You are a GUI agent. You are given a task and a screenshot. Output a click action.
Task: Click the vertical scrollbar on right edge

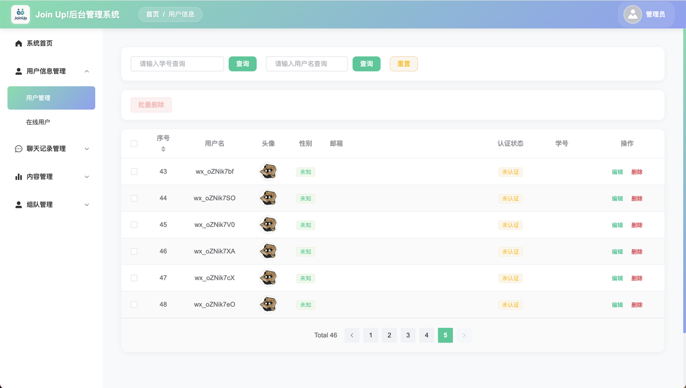click(x=684, y=180)
